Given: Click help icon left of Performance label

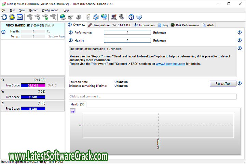Looking at the screenshot, I should (71, 32).
